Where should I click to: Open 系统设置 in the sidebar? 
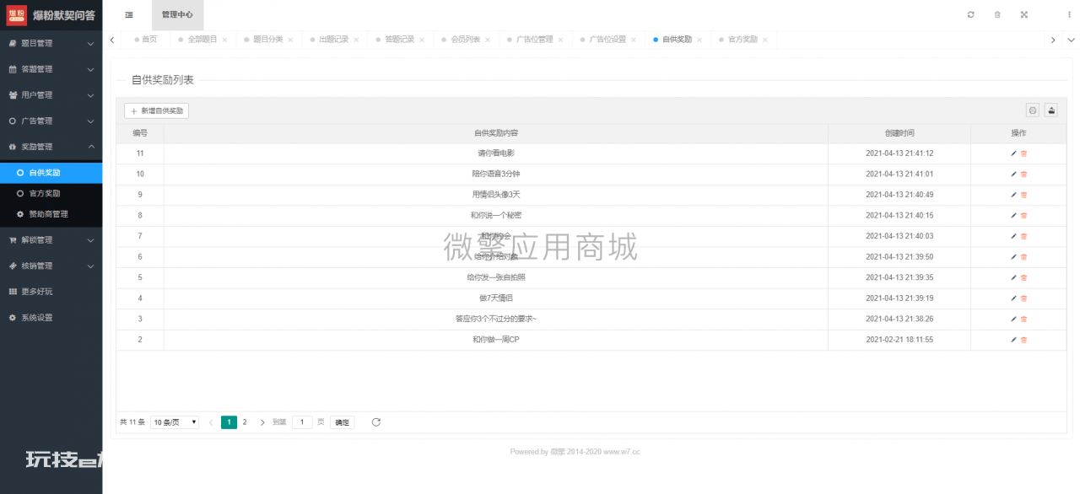coord(51,318)
